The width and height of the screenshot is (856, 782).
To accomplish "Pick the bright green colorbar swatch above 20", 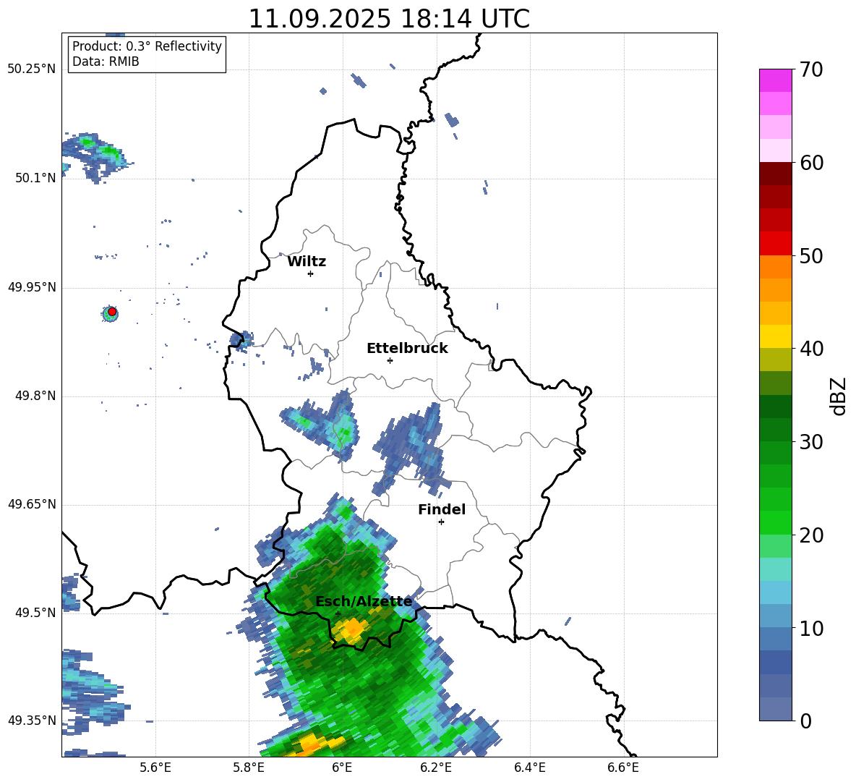I will click(776, 522).
